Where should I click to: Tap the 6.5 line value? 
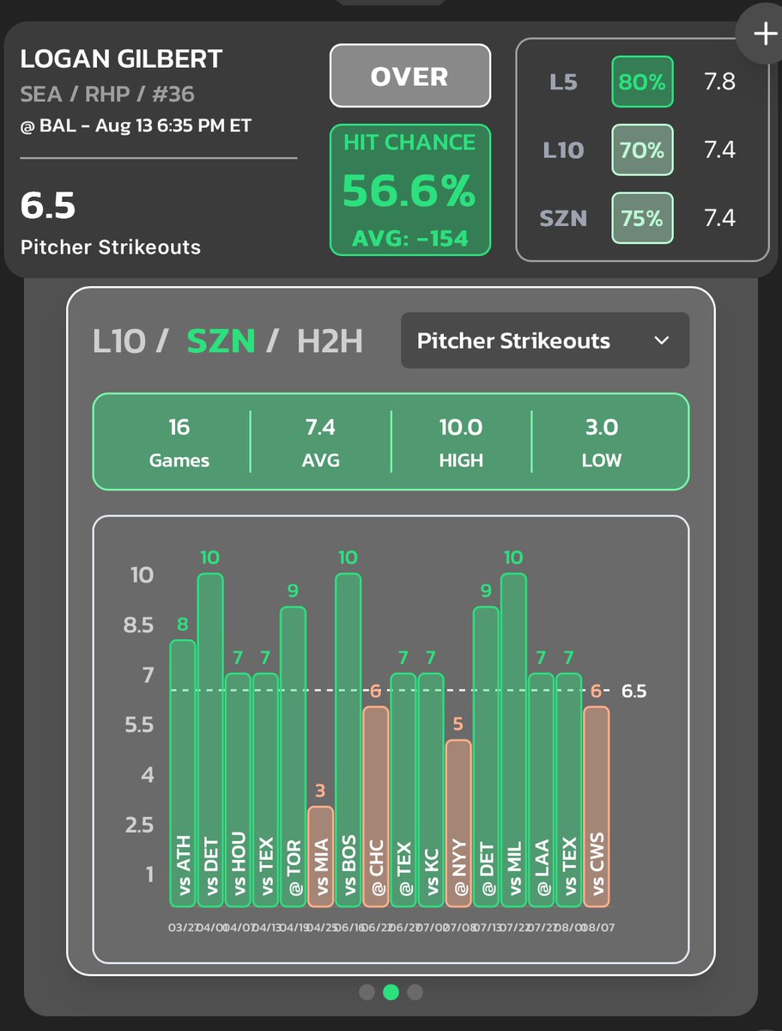48,205
